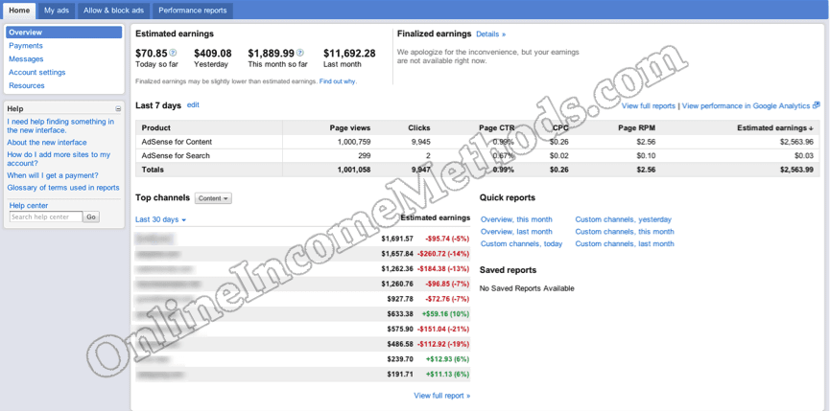Click page views value 1,000,759
The height and width of the screenshot is (411, 830).
coord(354,142)
